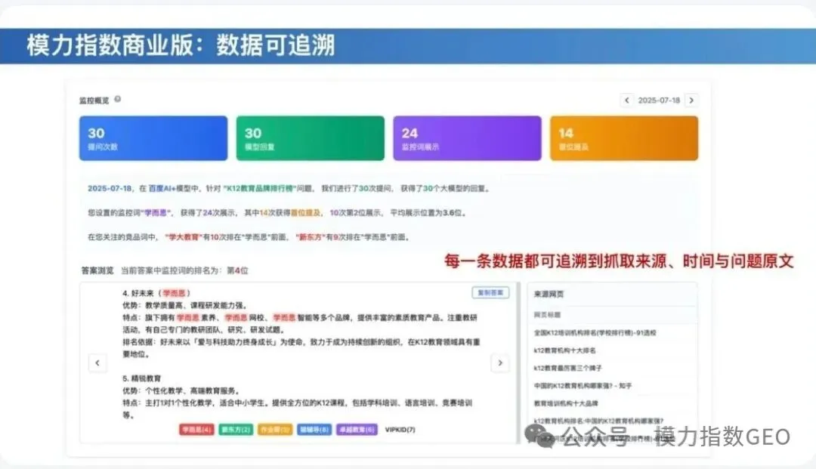Click the 来源网页 panel header
816x469 pixels.
(549, 295)
